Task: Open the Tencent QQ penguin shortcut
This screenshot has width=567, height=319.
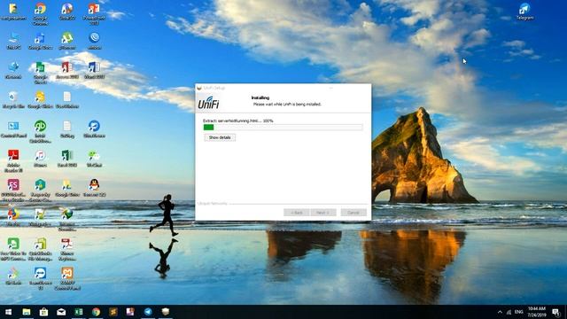Action: [x=94, y=188]
